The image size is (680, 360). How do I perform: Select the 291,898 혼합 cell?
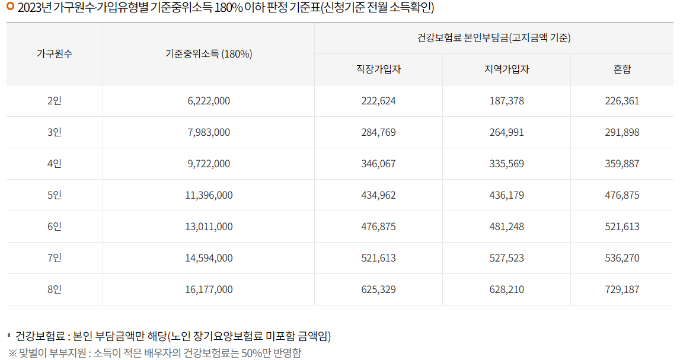pos(622,132)
